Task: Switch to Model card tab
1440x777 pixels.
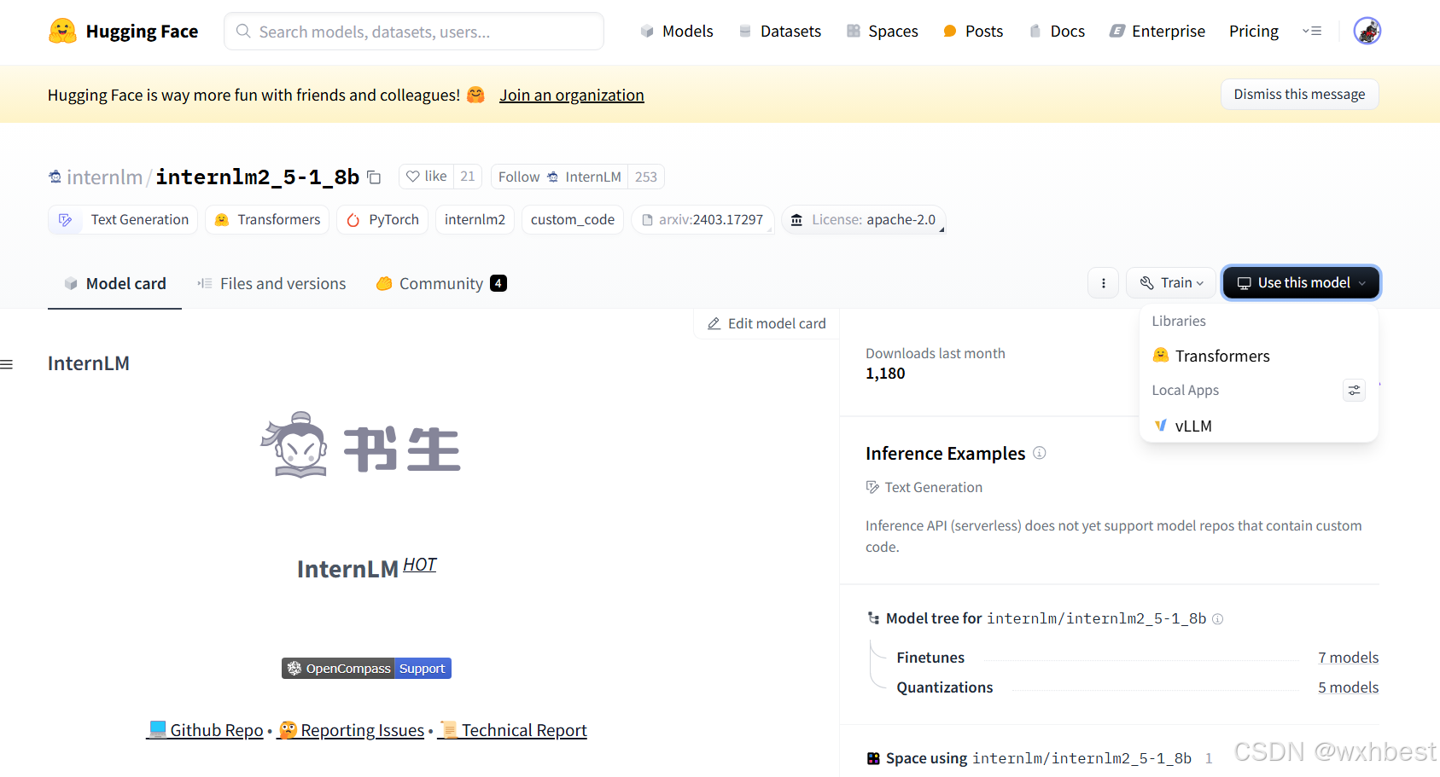Action: pos(115,284)
